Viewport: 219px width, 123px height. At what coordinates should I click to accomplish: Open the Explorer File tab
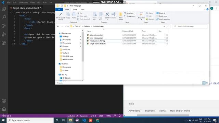(59, 9)
